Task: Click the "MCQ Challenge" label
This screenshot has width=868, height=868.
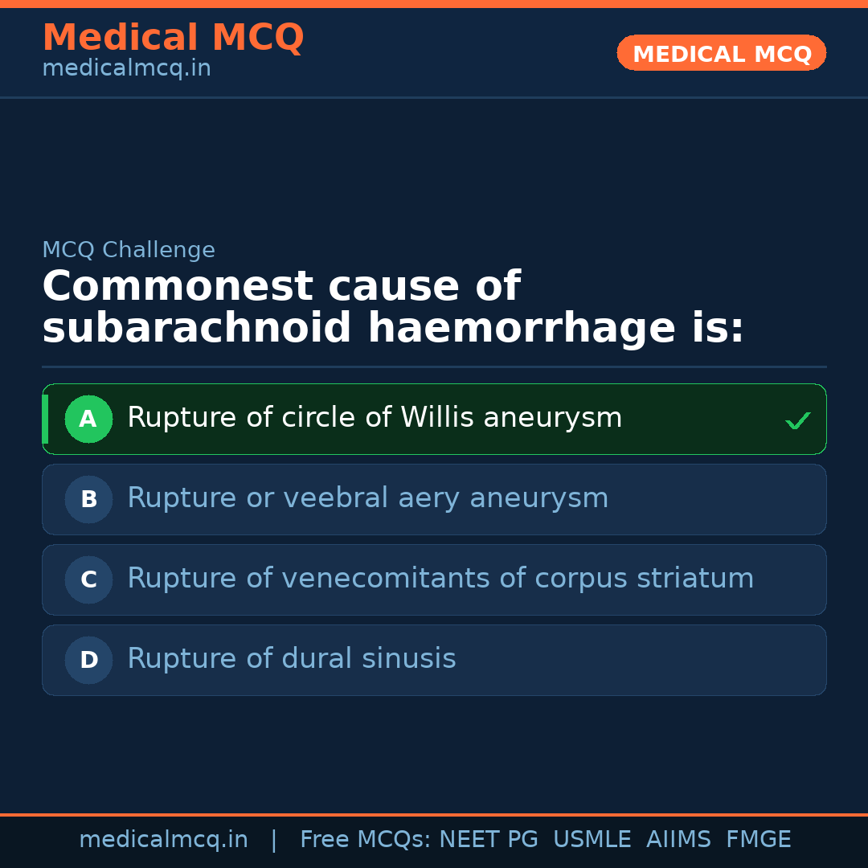Action: coord(129,251)
